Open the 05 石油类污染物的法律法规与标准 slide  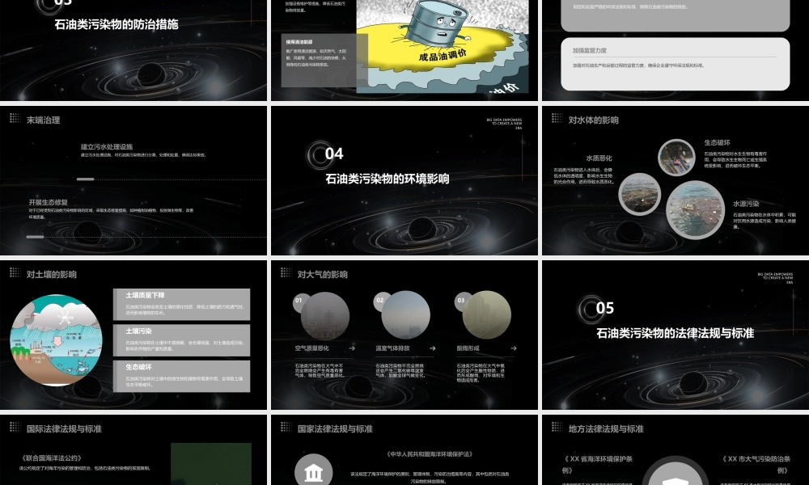pos(676,335)
